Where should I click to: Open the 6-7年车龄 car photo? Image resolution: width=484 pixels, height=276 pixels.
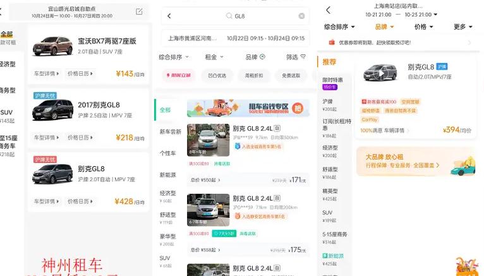coord(208,210)
